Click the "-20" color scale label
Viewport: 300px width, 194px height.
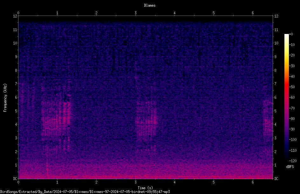tap(292, 55)
